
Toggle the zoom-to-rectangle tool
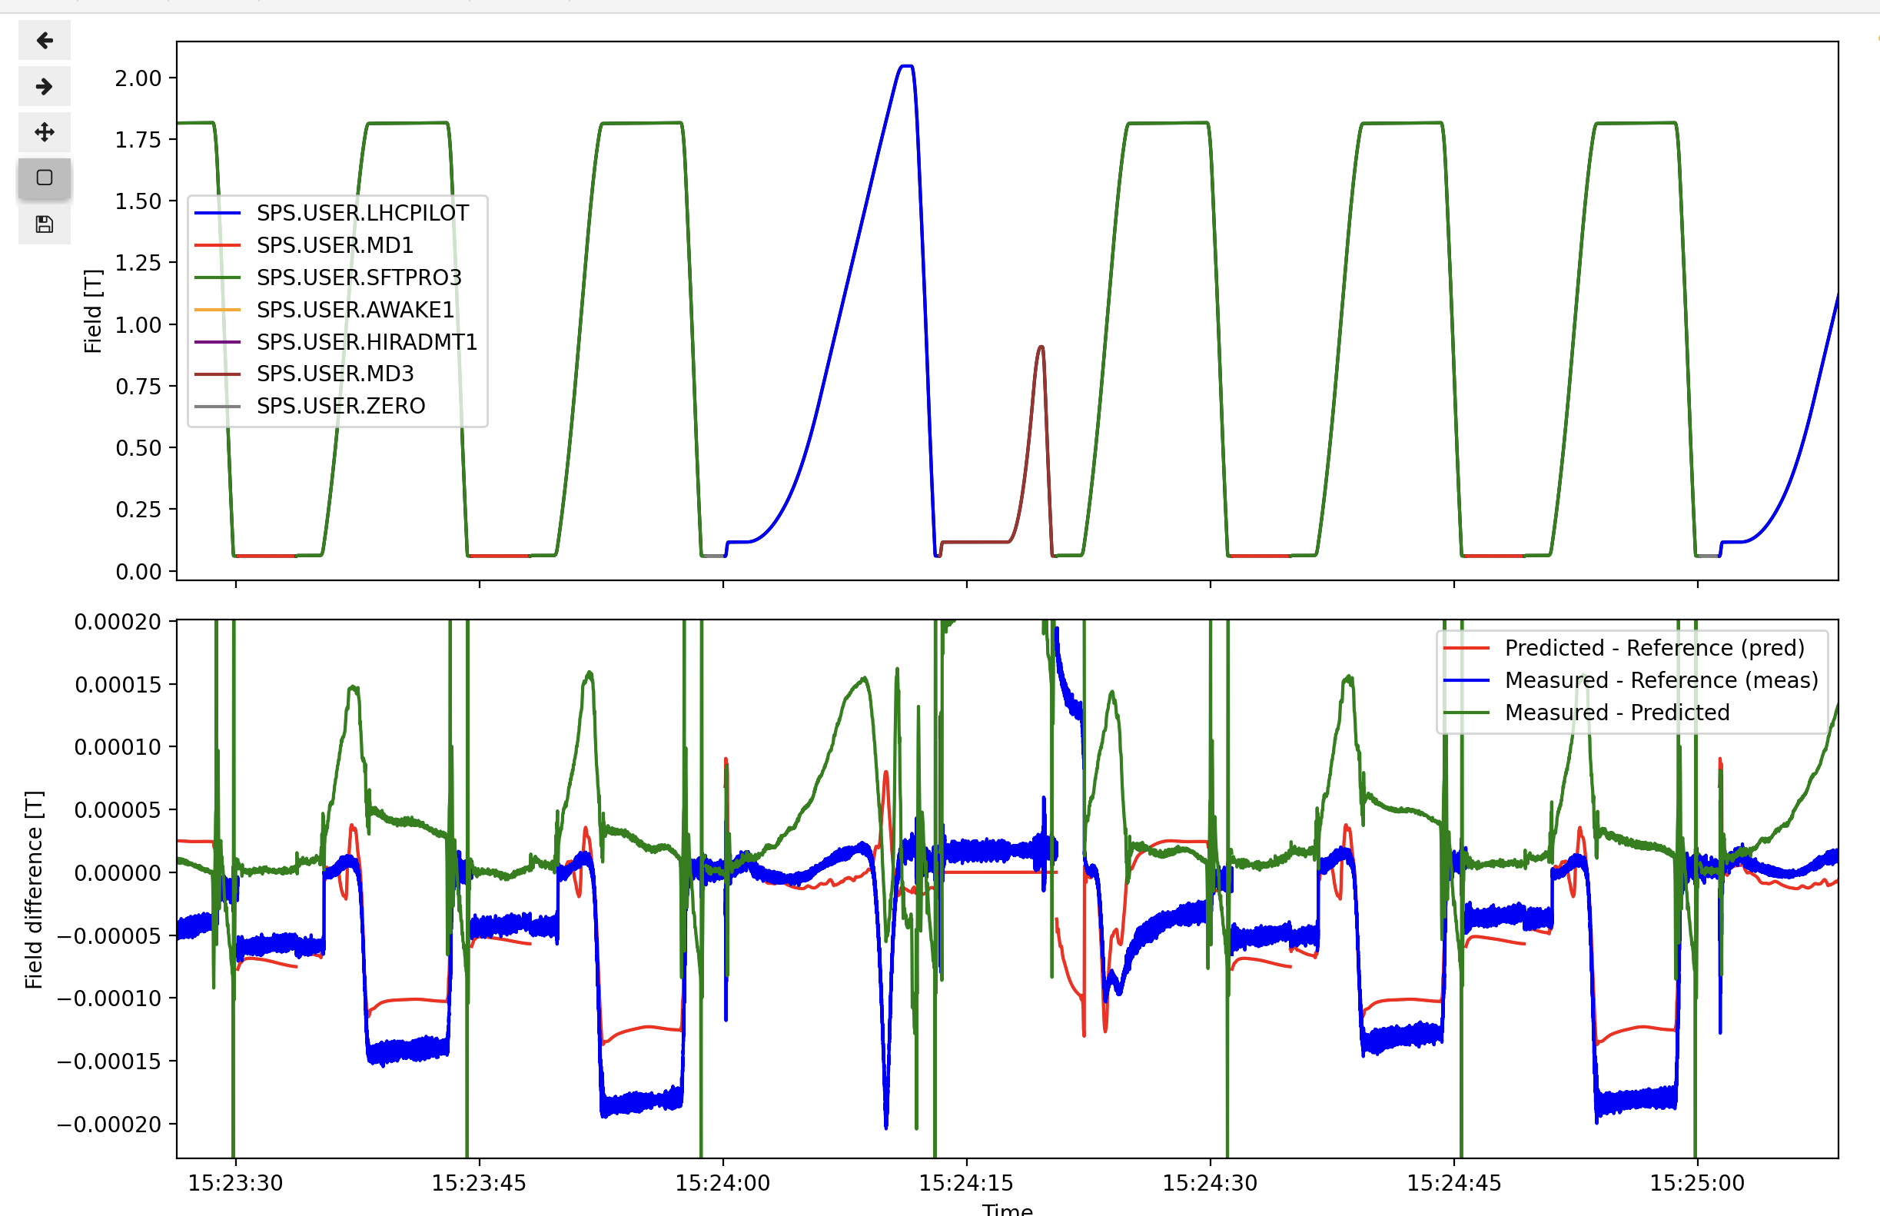[x=45, y=178]
